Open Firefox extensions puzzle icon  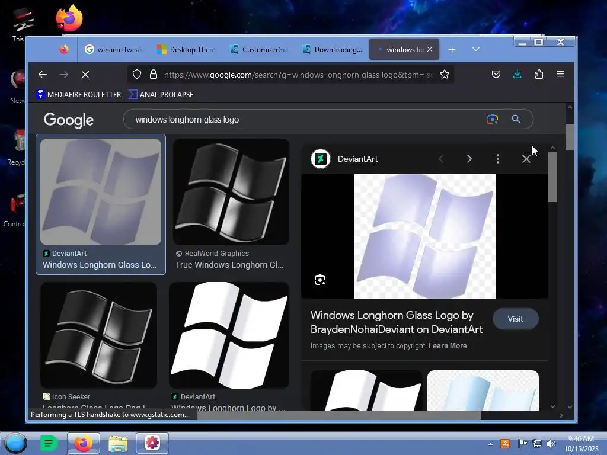click(x=539, y=74)
